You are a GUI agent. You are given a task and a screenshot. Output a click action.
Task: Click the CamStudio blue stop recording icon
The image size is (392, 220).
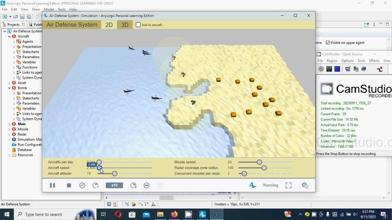click(337, 69)
